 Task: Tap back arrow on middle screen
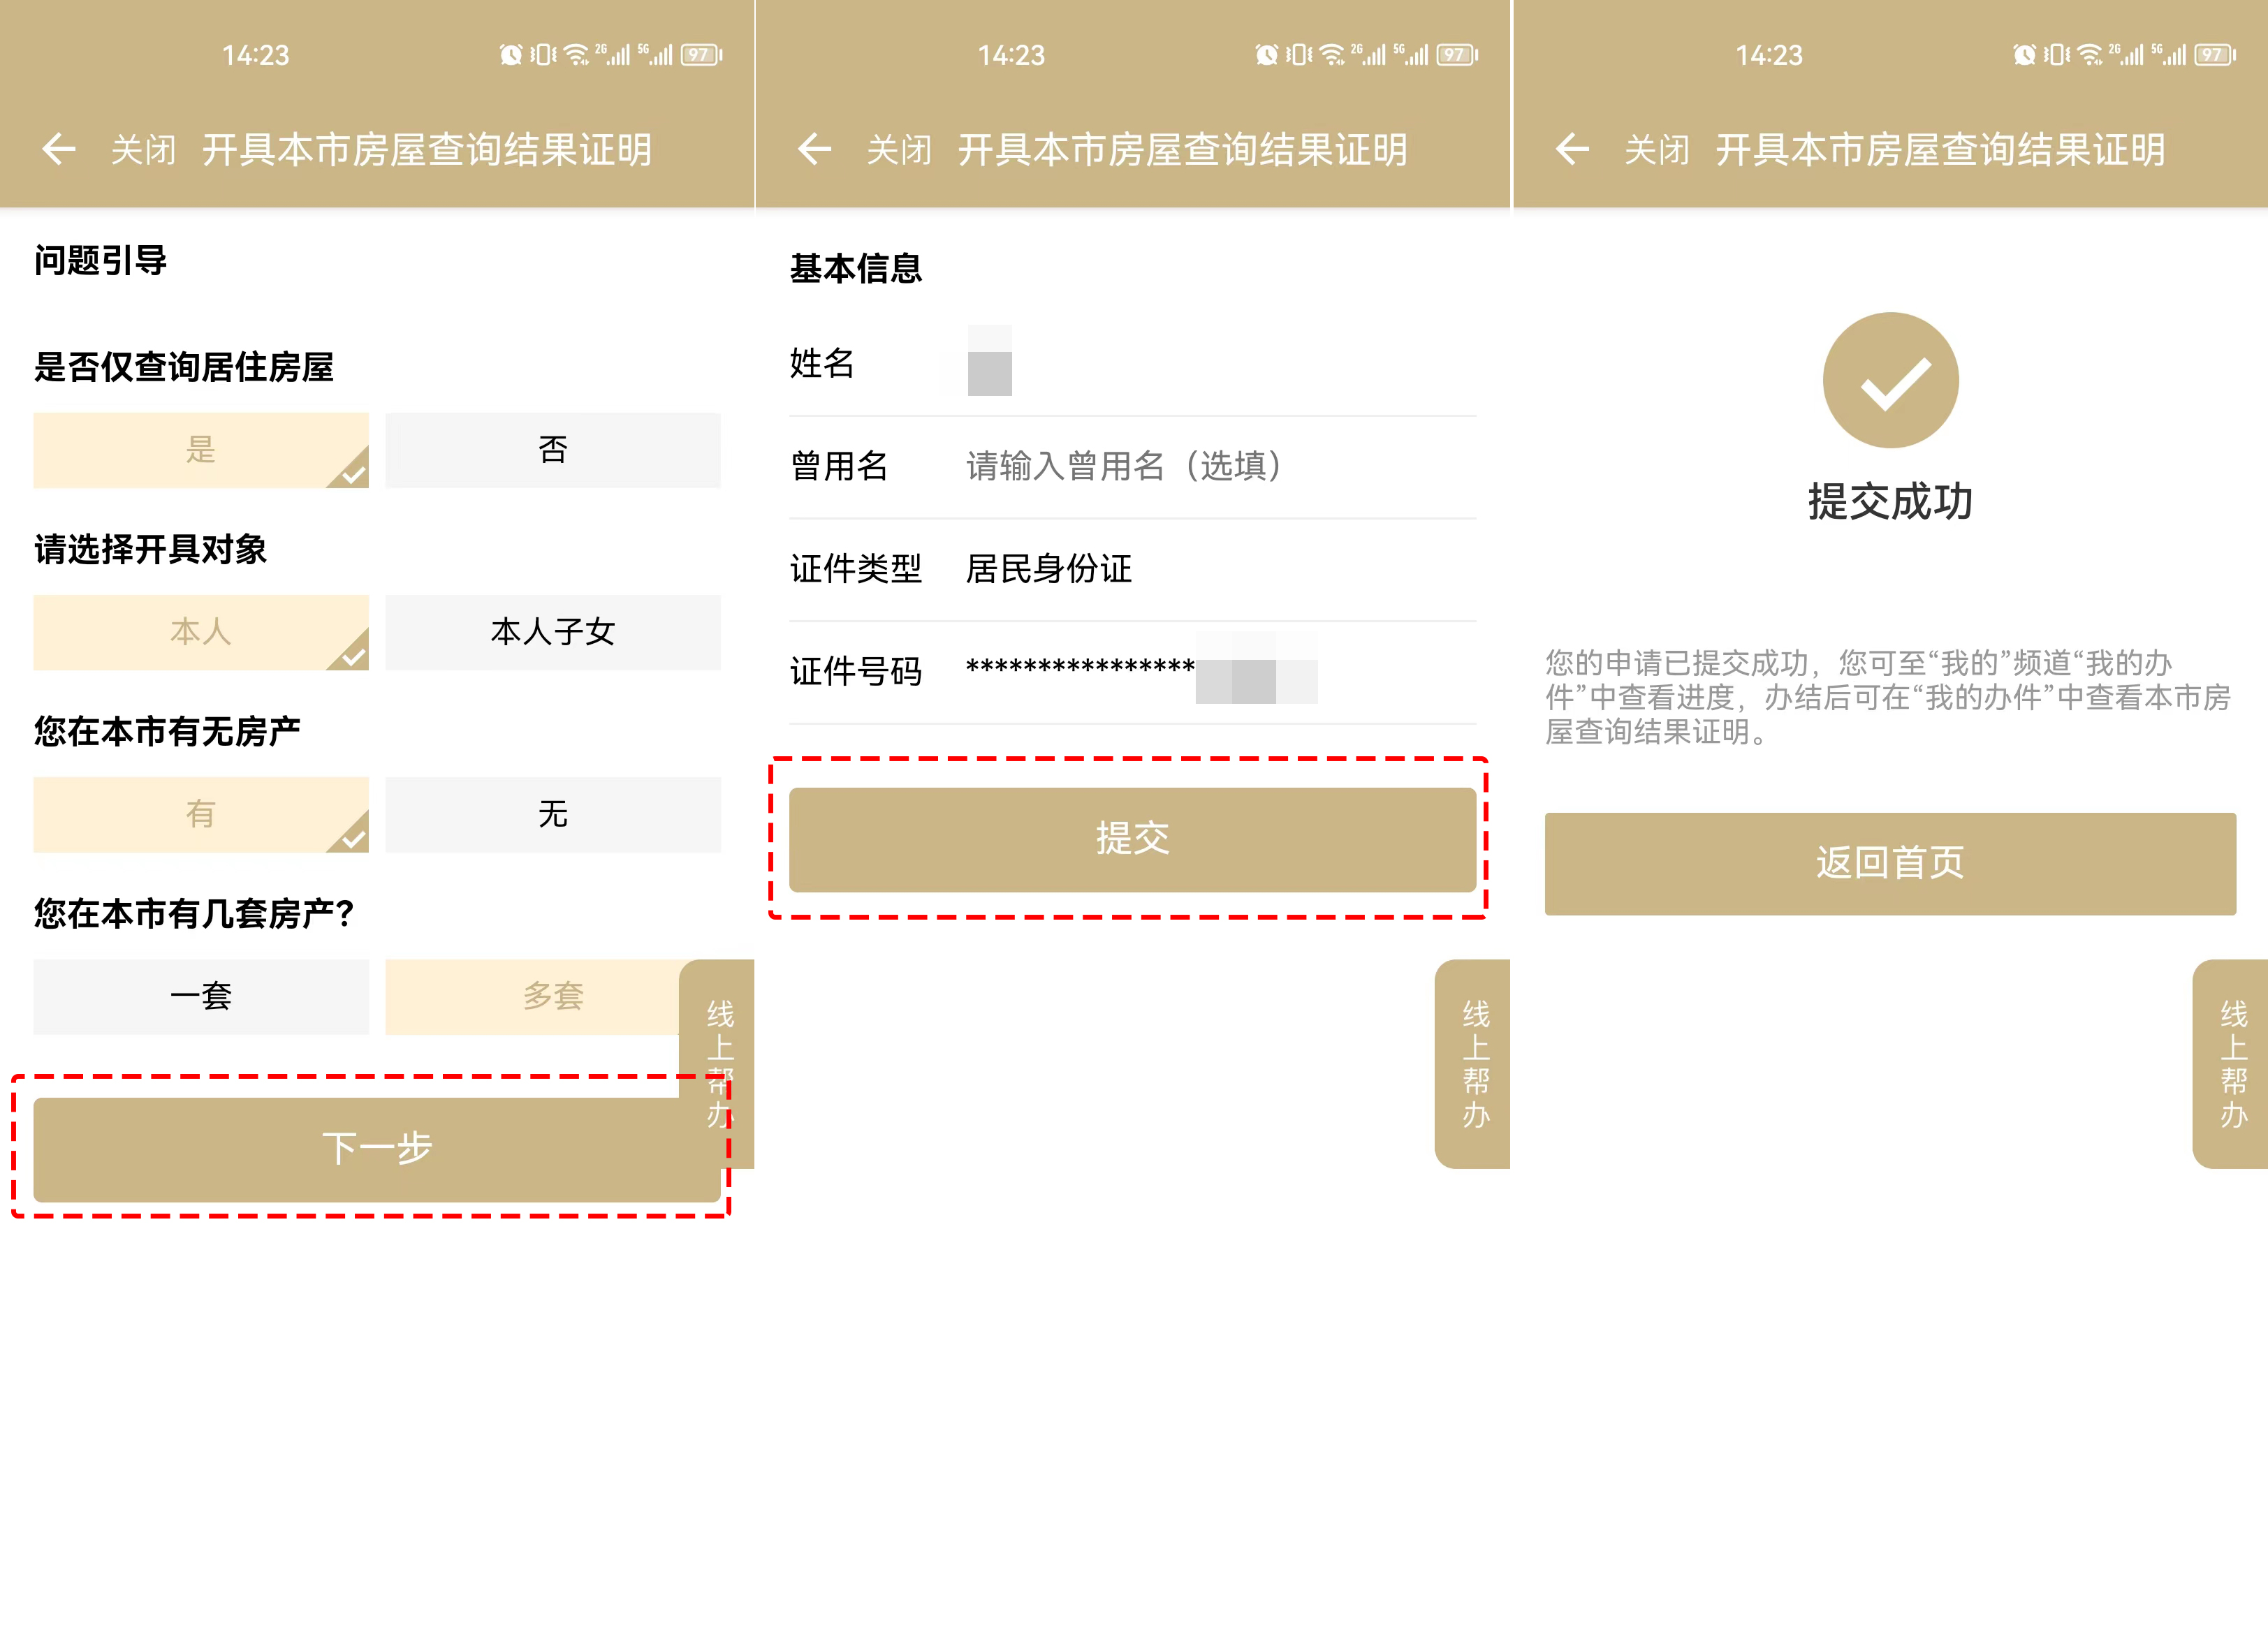tap(815, 150)
